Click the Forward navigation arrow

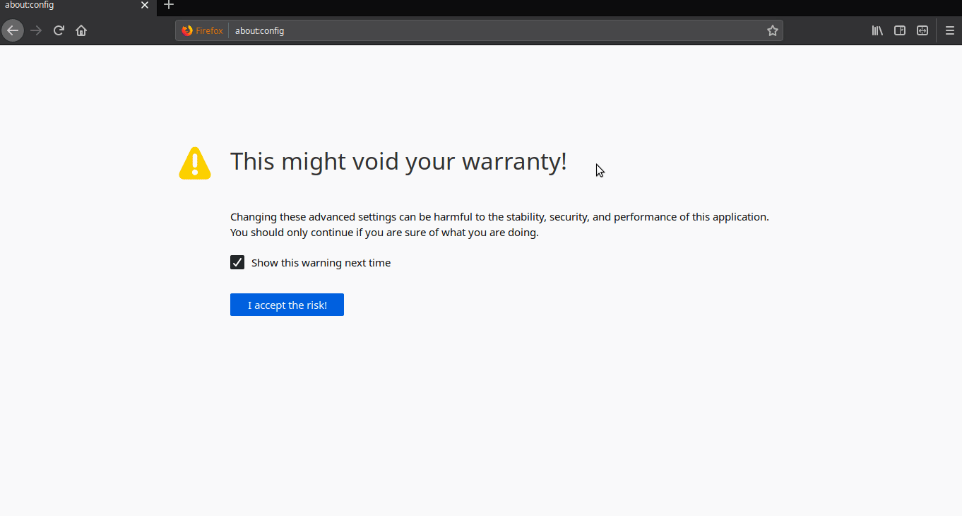click(35, 30)
